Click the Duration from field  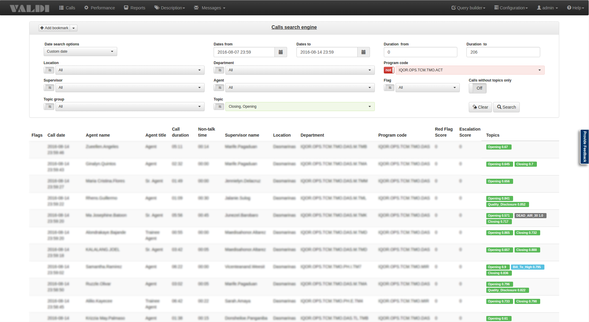[420, 52]
